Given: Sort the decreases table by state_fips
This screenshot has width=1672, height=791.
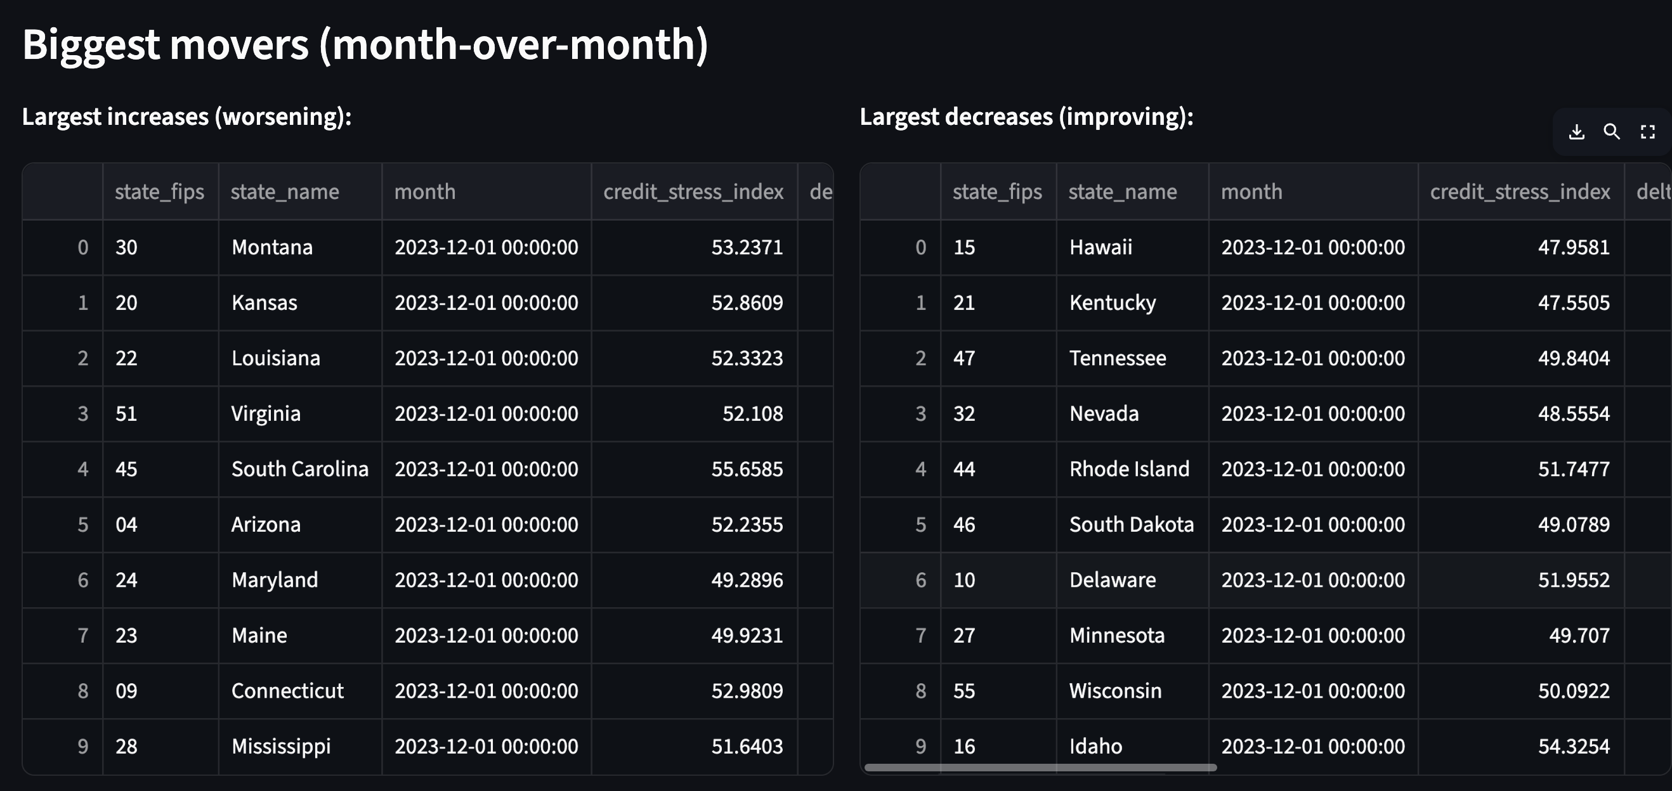Looking at the screenshot, I should pos(998,191).
